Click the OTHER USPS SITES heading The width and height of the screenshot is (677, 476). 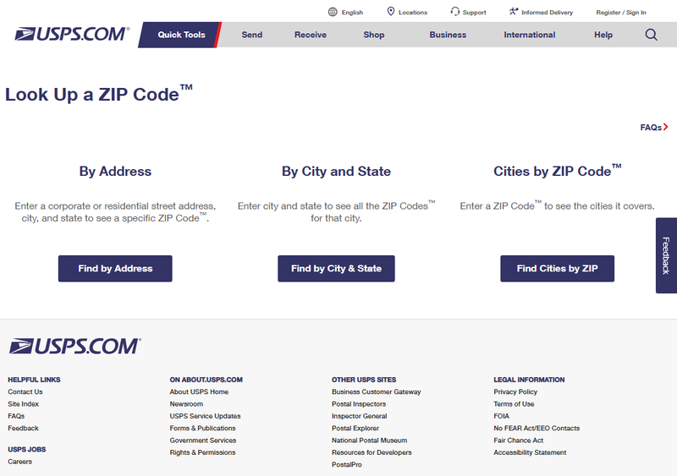(x=364, y=380)
